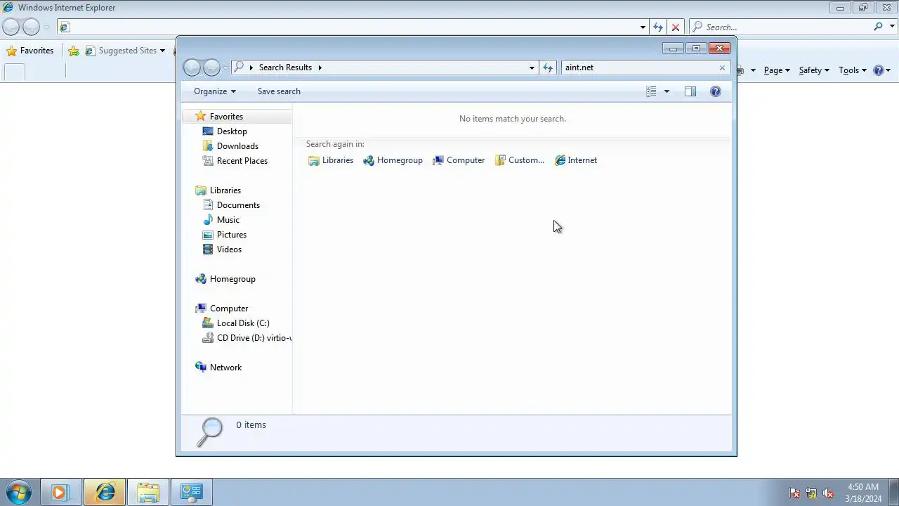
Task: Search again on the Internet
Action: (576, 160)
